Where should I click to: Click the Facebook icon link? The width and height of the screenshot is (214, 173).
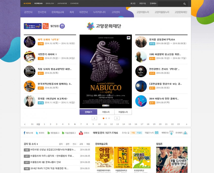(24, 133)
